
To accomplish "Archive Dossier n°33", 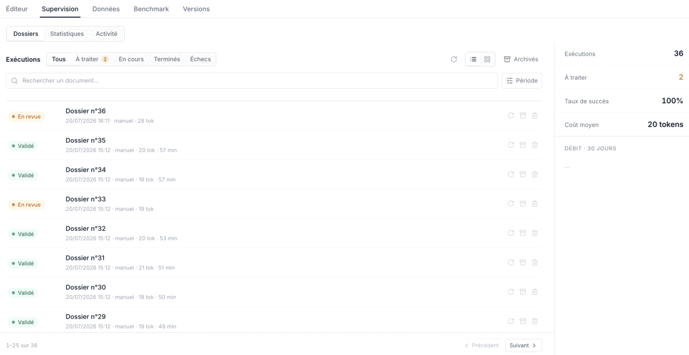I will tap(523, 204).
